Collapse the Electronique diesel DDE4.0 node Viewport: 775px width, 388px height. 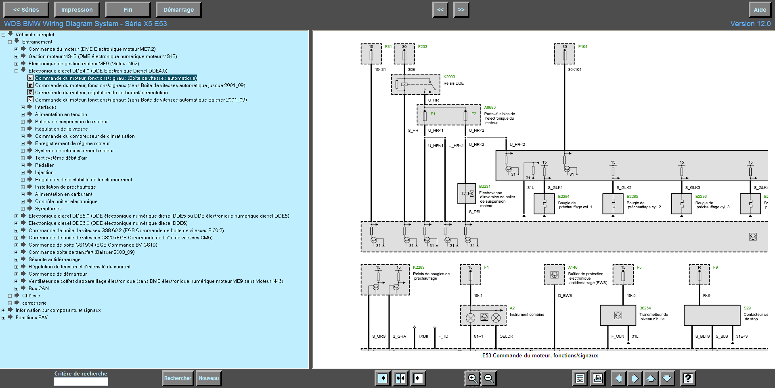tap(16, 71)
